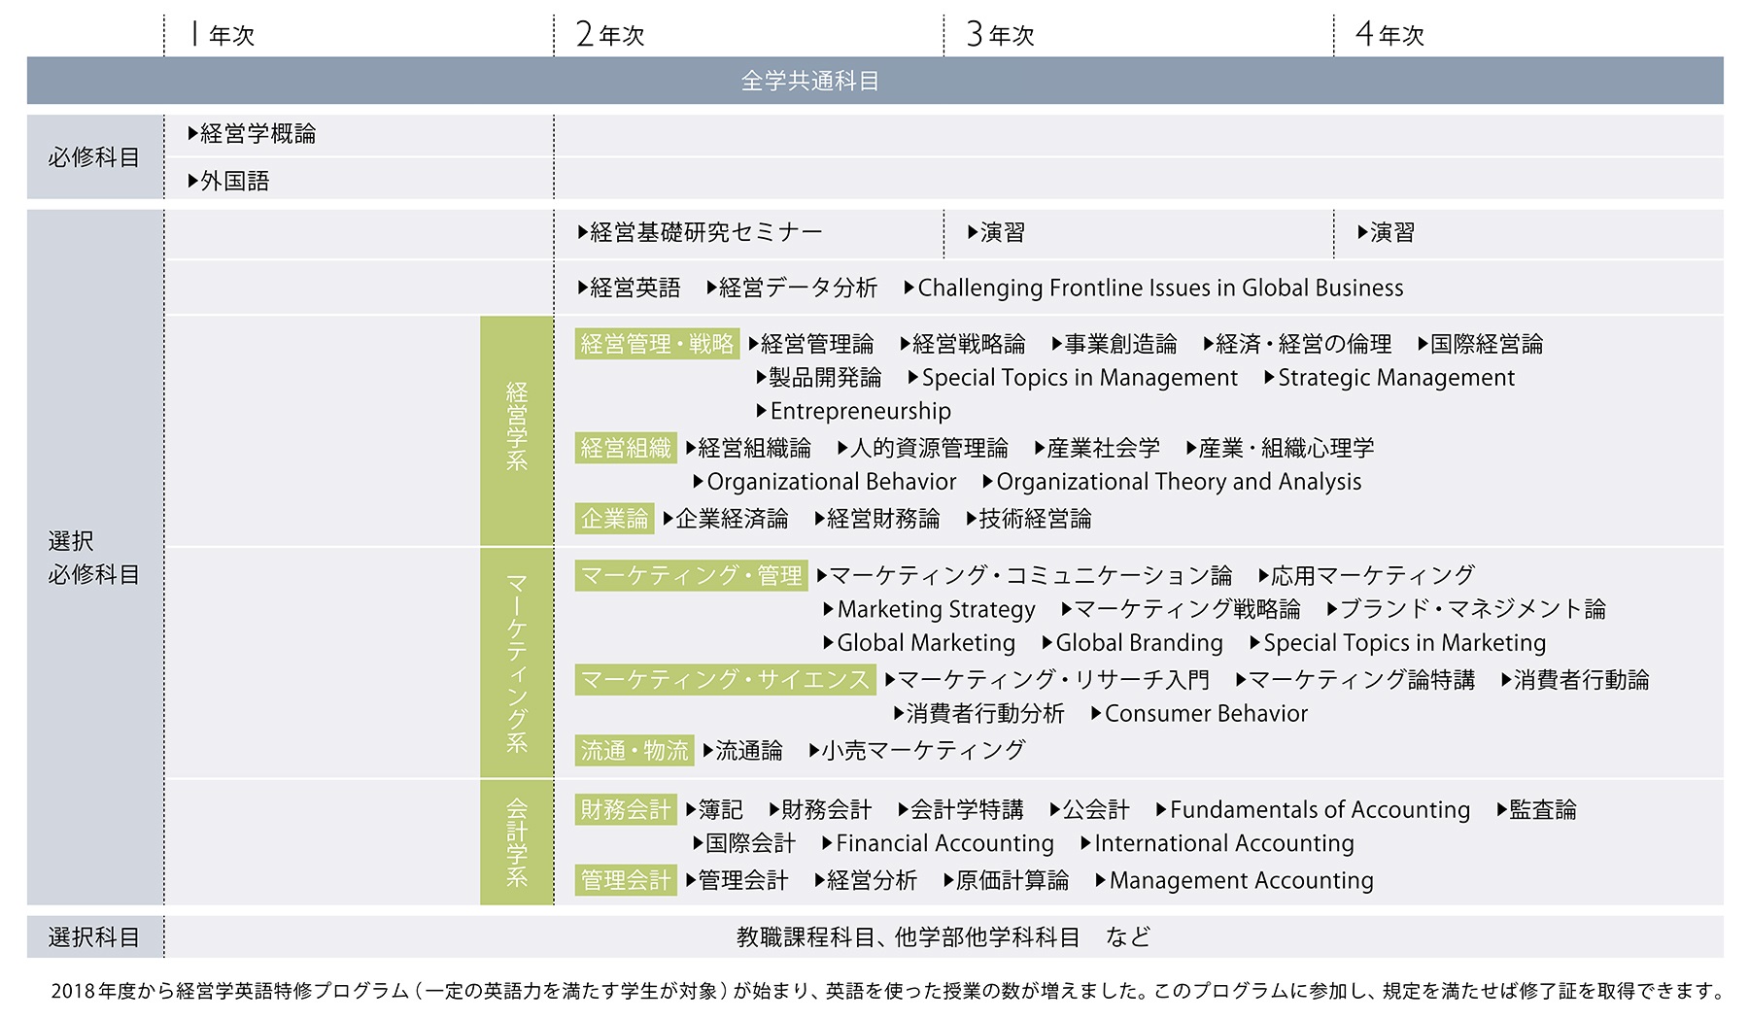Select the 全学共通科目 banner
Screen dimensions: 1749x1020
tap(874, 81)
